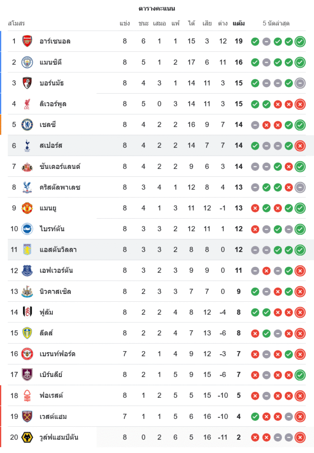Viewport: 314px width, 453px height.
Task: Click Liverpool's latest match loss indicator
Action: click(300, 104)
